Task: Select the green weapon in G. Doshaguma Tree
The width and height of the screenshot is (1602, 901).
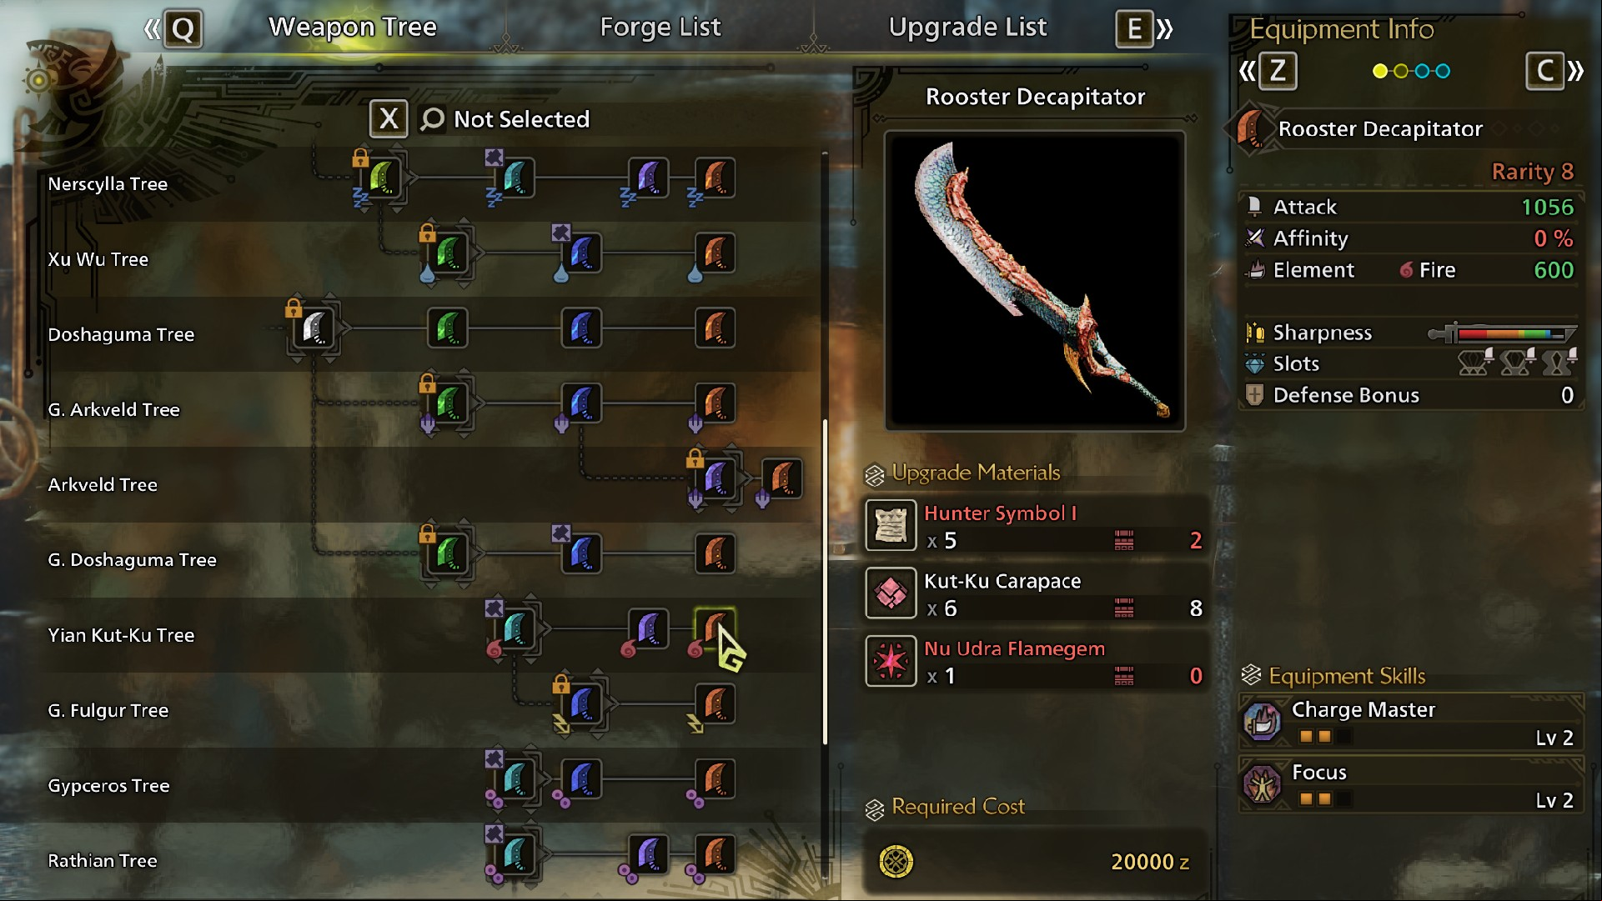Action: point(449,553)
